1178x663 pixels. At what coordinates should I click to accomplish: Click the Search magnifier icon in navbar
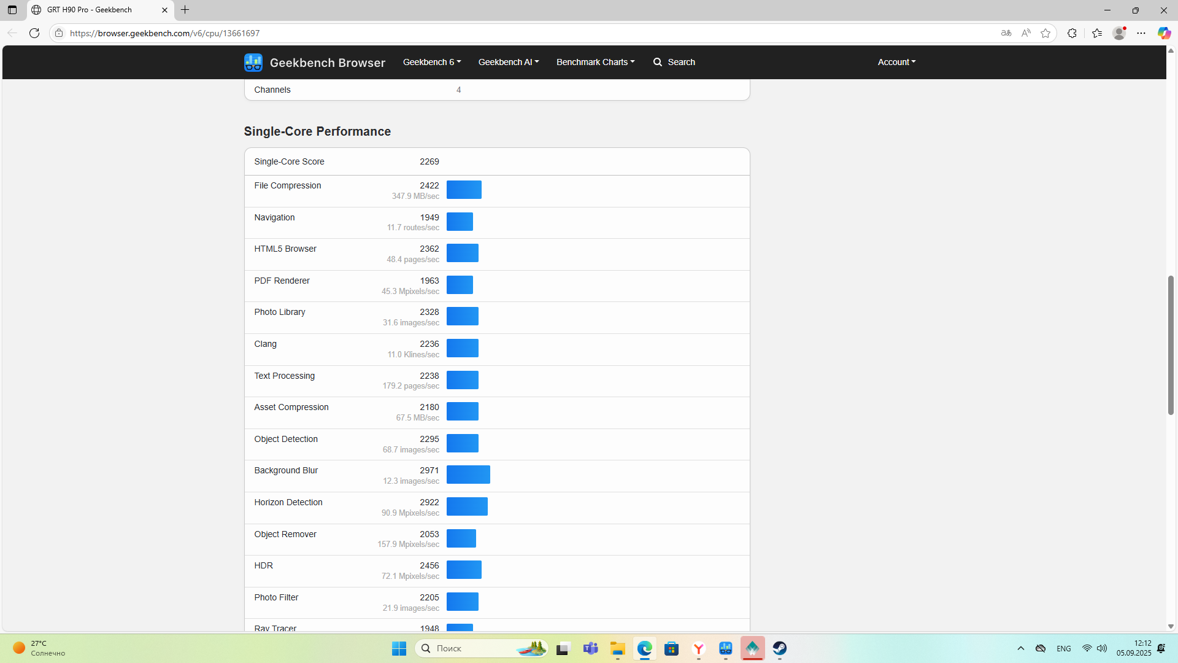658,62
